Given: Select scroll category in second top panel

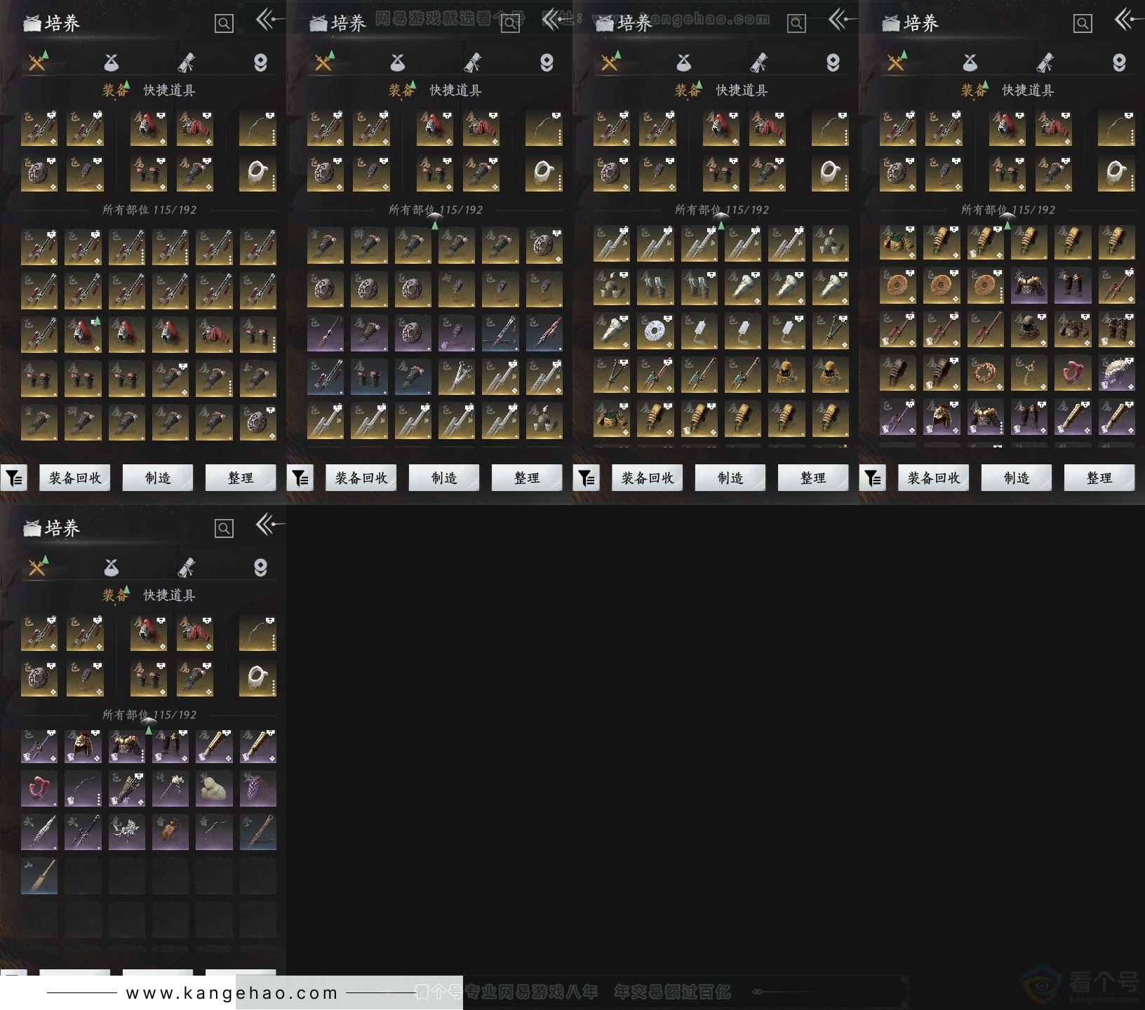Looking at the screenshot, I should [472, 63].
